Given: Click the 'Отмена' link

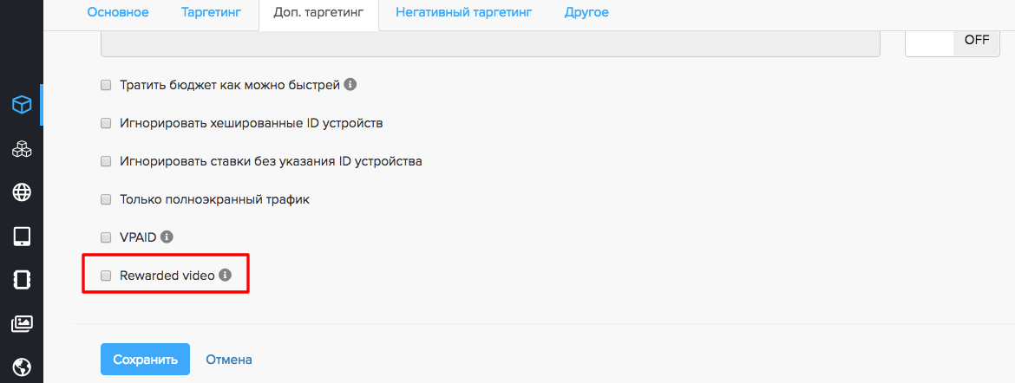Looking at the screenshot, I should [x=229, y=360].
